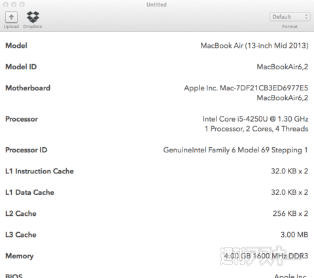
Task: Click 'Intel Core i5-4250U @ 1.30 GHz'
Action: 255,119
